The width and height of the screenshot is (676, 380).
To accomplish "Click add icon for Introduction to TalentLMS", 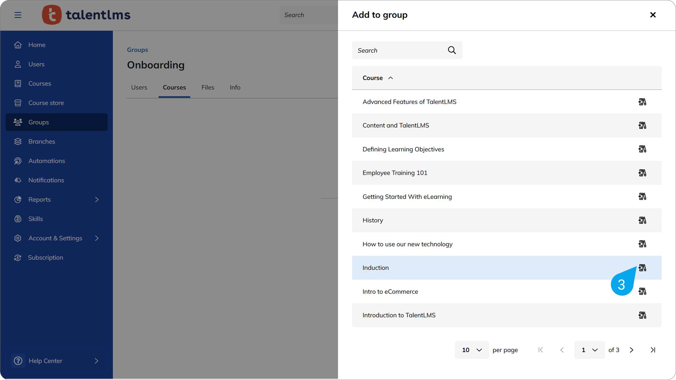I will (642, 315).
